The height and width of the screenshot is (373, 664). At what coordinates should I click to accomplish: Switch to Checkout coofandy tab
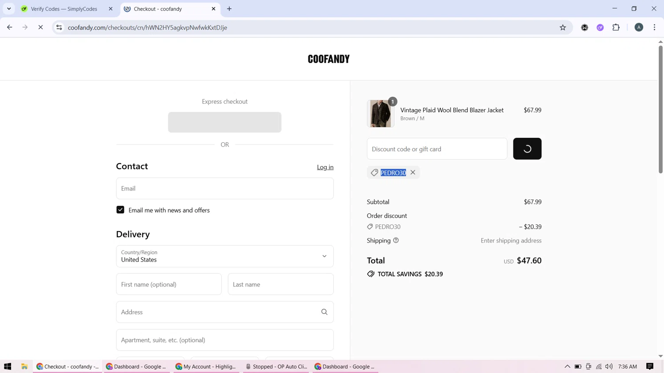pos(170,9)
